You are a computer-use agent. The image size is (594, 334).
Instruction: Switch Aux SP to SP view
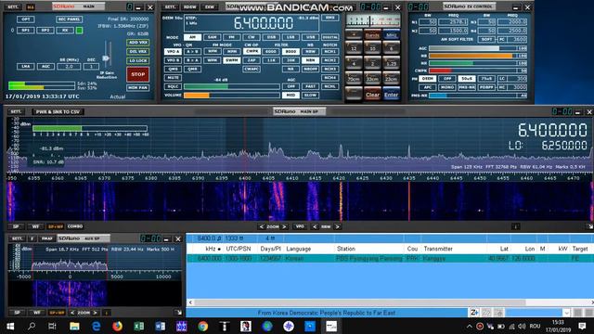click(x=17, y=313)
